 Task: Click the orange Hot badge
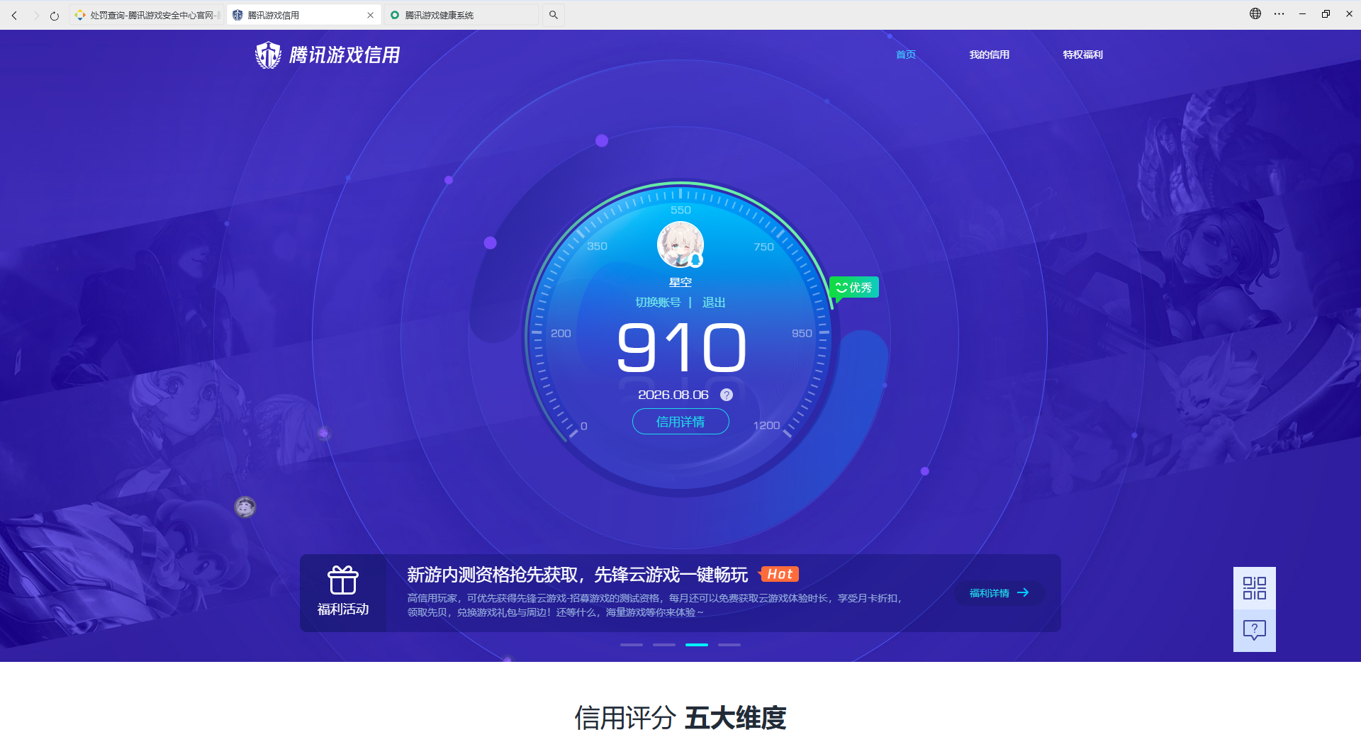[779, 574]
